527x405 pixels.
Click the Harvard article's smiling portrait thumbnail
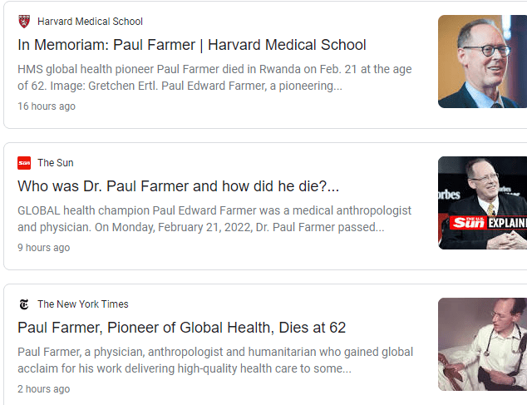click(x=482, y=62)
